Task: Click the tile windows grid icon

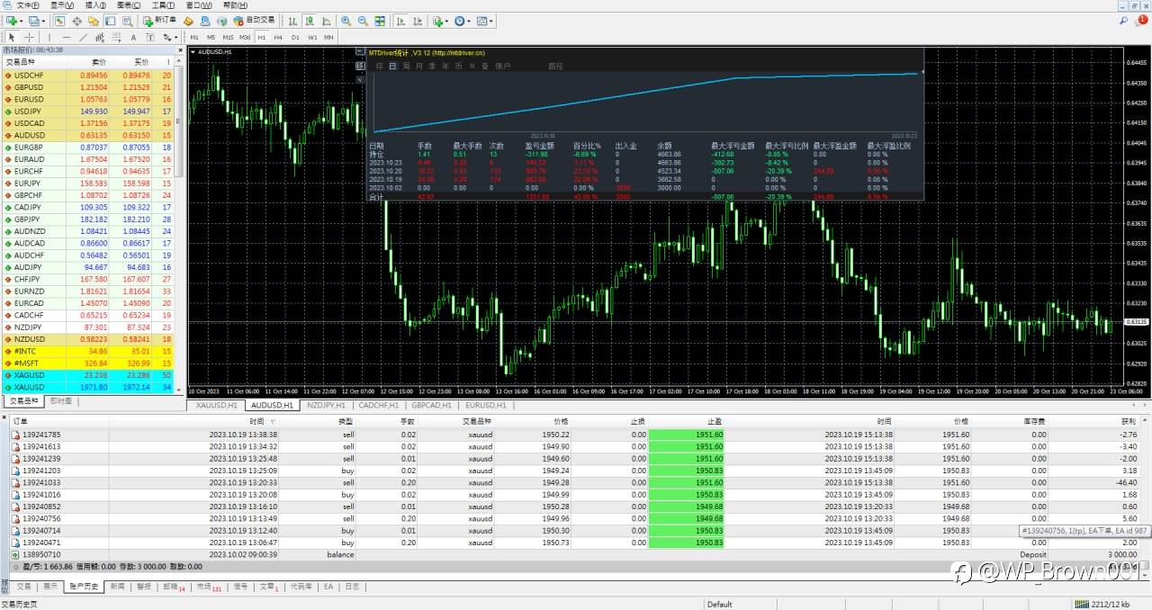Action: point(380,21)
